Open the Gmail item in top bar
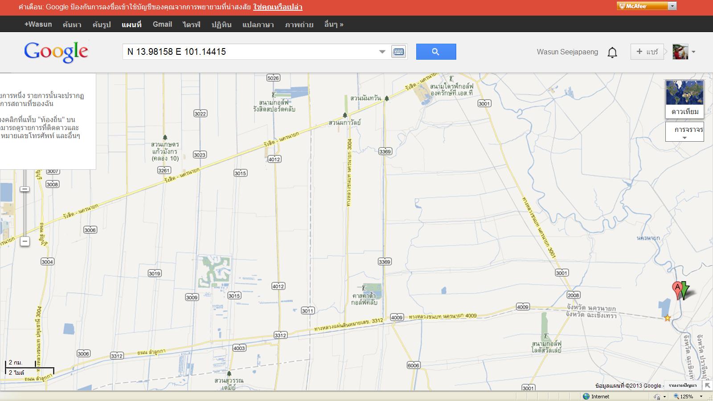 coord(162,25)
